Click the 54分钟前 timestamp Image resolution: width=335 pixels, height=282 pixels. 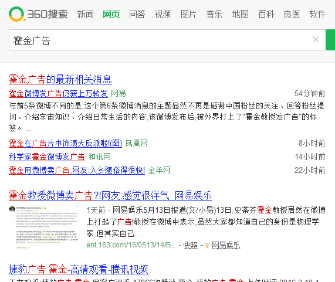(310, 93)
